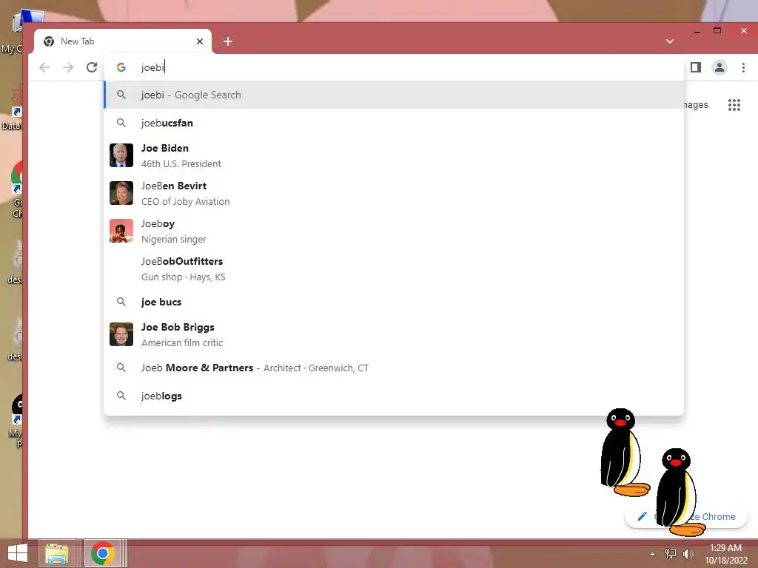Screen dimensions: 758x568
Task: Click the magnifier icon beside 'Joeb Moore & Partners'
Action: click(x=121, y=368)
